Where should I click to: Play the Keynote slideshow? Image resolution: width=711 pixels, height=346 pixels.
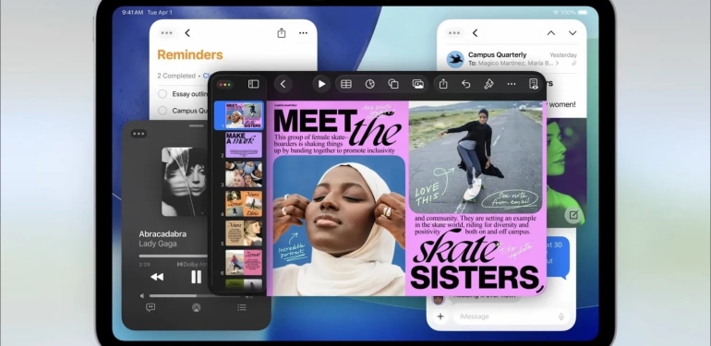point(321,84)
